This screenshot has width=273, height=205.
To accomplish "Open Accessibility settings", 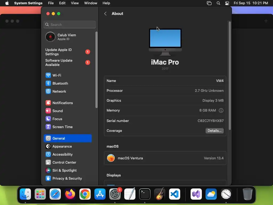I will pos(67,155).
